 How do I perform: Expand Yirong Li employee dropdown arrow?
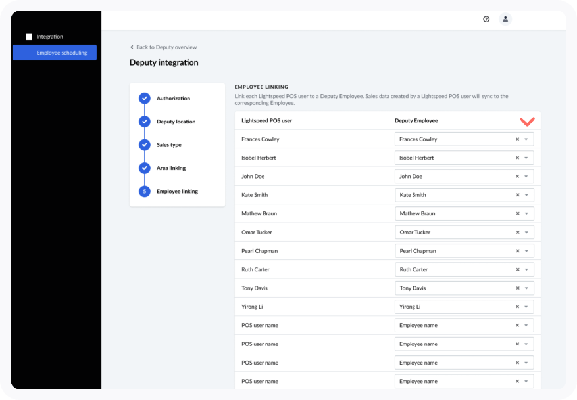point(526,307)
